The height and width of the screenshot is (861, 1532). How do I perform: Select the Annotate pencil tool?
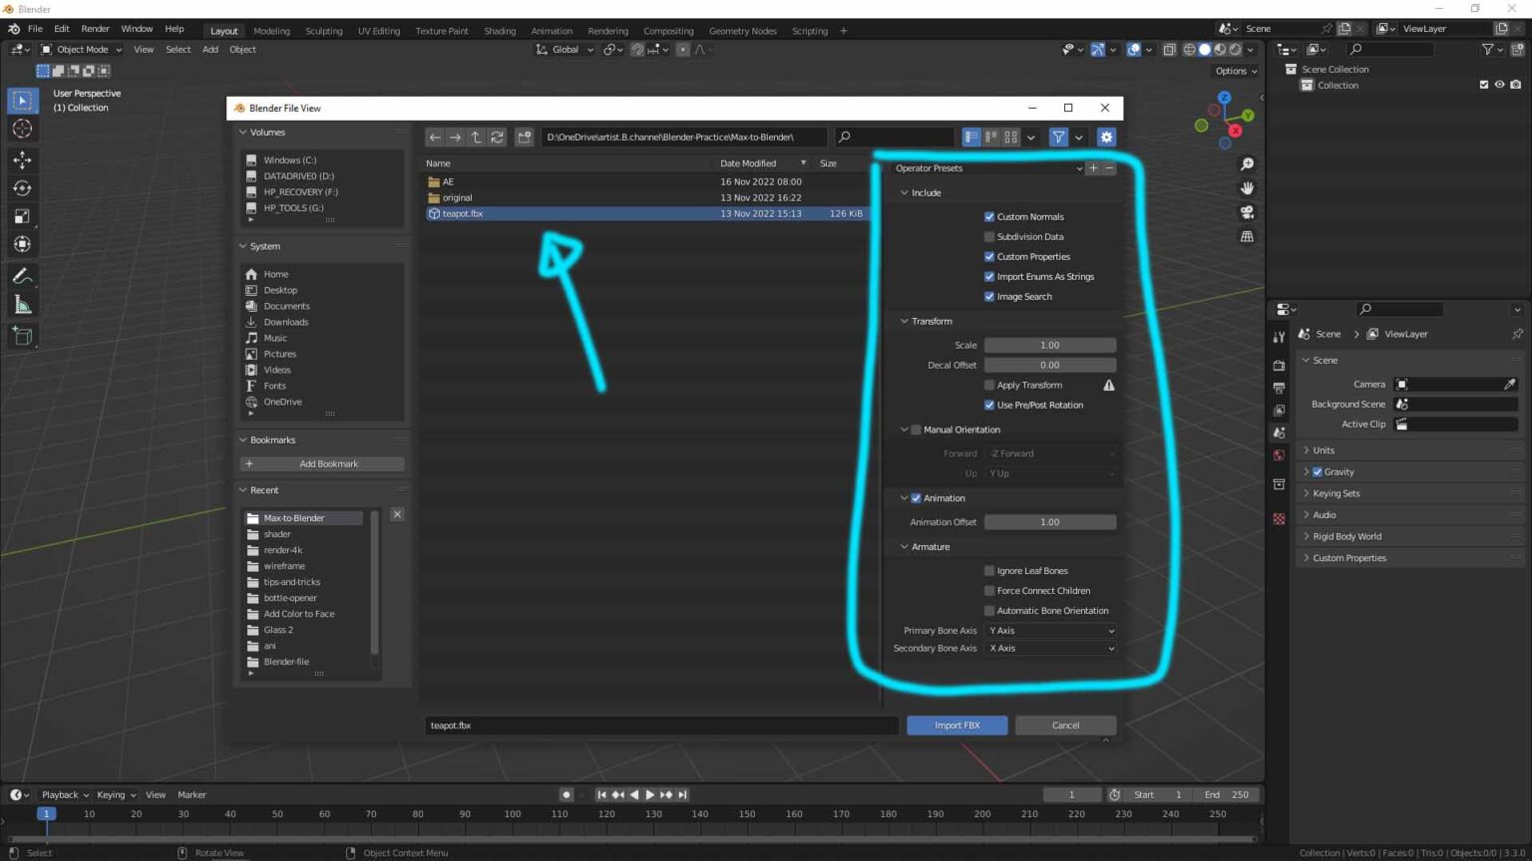(x=22, y=277)
